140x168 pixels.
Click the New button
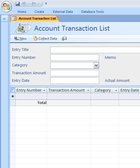point(20,39)
